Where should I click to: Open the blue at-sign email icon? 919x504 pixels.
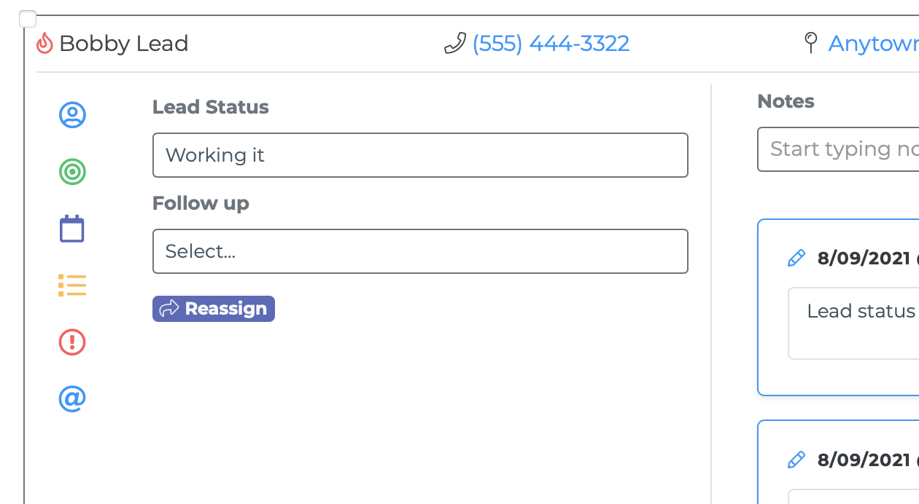[x=72, y=398]
